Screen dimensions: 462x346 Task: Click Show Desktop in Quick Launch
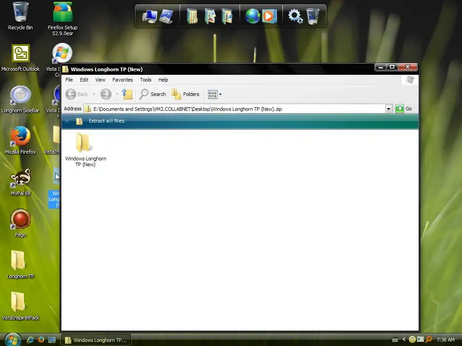52,340
